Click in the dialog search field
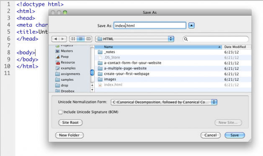Viewport: 263px width, 156px height. (216, 39)
